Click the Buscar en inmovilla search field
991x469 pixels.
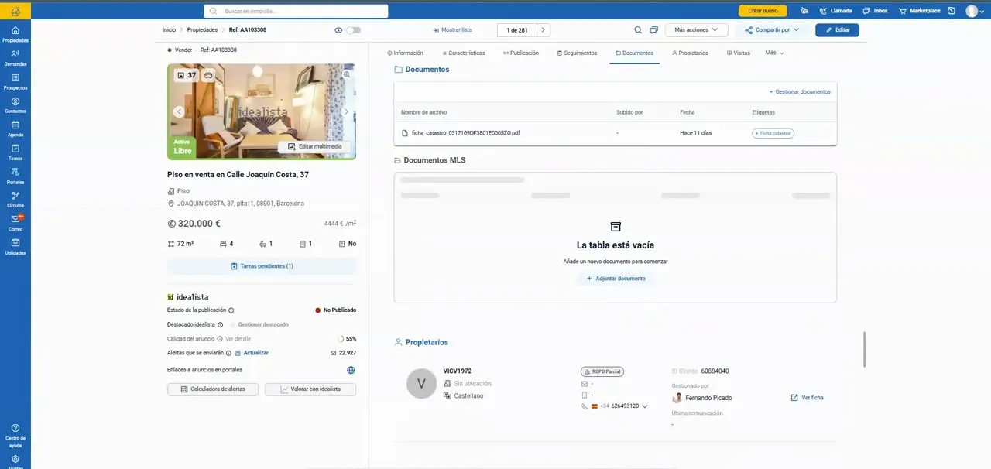pyautogui.click(x=296, y=11)
